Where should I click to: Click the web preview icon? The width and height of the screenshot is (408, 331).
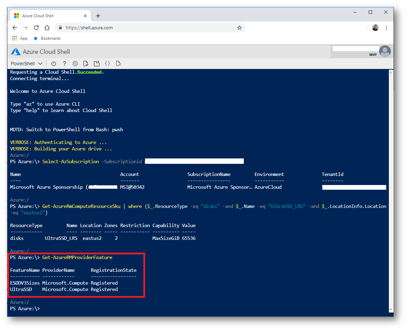pos(118,64)
